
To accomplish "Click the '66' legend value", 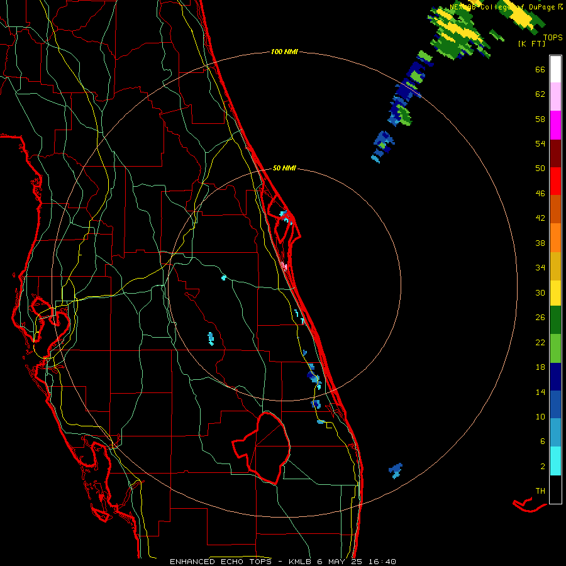I will tap(540, 70).
